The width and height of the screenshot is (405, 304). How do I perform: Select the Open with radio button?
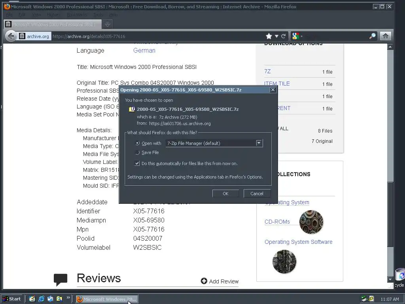[x=137, y=143]
